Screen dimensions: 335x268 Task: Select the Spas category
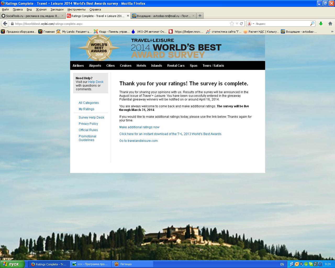pyautogui.click(x=194, y=66)
